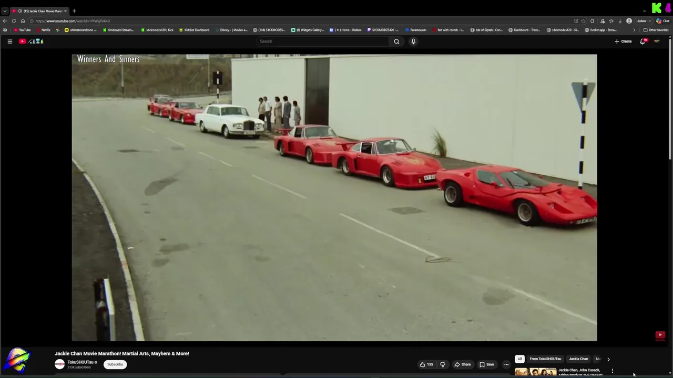Go to the browser home page
673x378 pixels.
click(x=23, y=21)
